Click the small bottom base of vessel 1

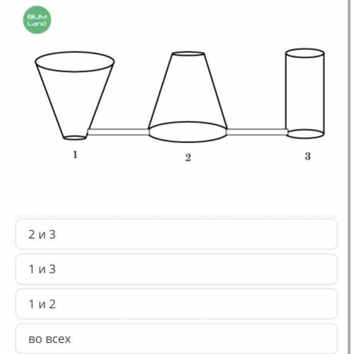click(75, 138)
